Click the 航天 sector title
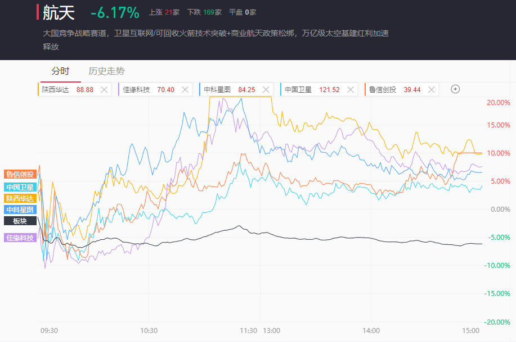 click(59, 13)
